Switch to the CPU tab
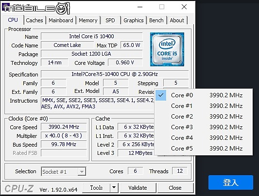The width and height of the screenshot is (259, 196). click(x=13, y=20)
